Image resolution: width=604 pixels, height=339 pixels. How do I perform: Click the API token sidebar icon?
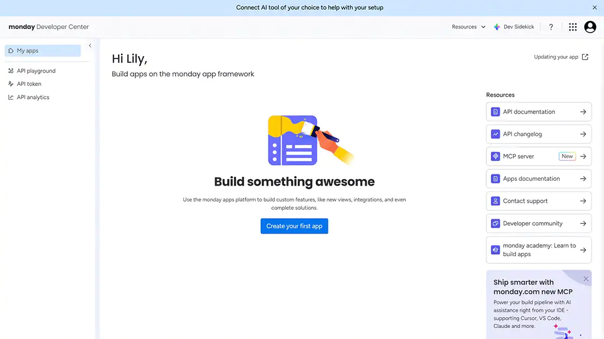click(11, 84)
